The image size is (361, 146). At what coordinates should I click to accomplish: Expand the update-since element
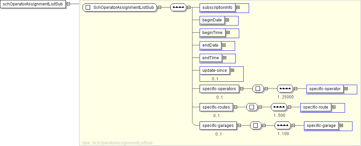pos(233,70)
